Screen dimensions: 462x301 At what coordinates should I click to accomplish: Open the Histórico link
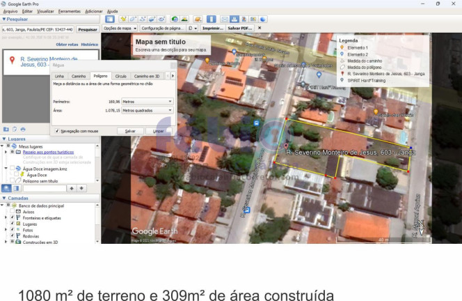(x=90, y=45)
